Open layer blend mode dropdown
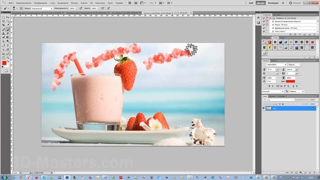This screenshot has height=180, width=320. click(278, 99)
